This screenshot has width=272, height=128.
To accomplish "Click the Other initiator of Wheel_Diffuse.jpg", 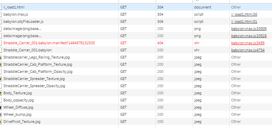I will pyautogui.click(x=236, y=107).
